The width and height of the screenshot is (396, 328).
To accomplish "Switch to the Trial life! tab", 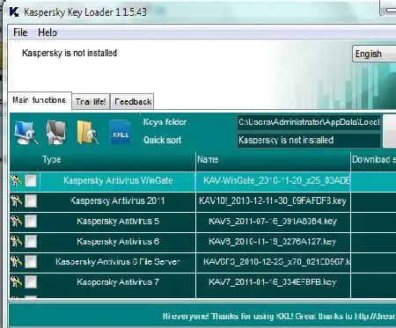I will [91, 102].
